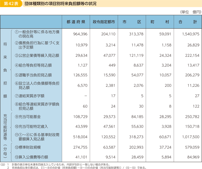Click row label ⑥設立法人の負債額等負担見込額
The image size is (202, 169).
pos(37,86)
